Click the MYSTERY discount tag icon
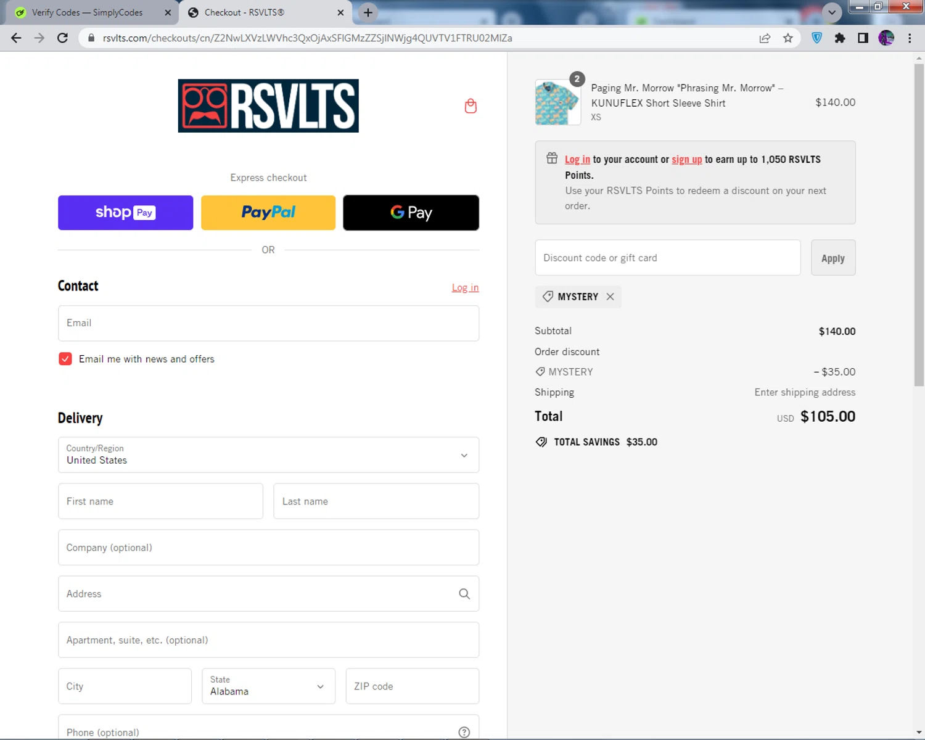The height and width of the screenshot is (740, 925). coord(548,297)
